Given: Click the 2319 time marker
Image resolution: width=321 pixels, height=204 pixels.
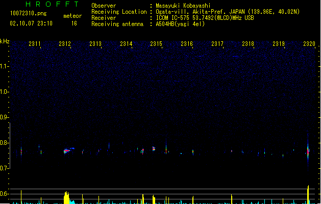Looking at the screenshot, I should pos(279,44).
